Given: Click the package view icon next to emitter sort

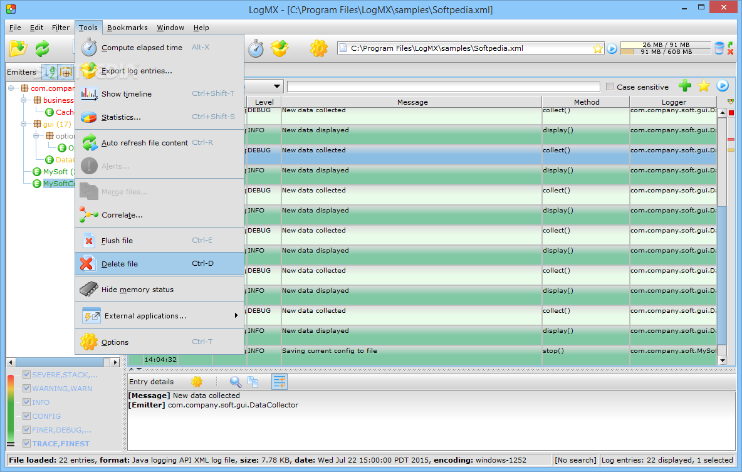Looking at the screenshot, I should tap(66, 72).
